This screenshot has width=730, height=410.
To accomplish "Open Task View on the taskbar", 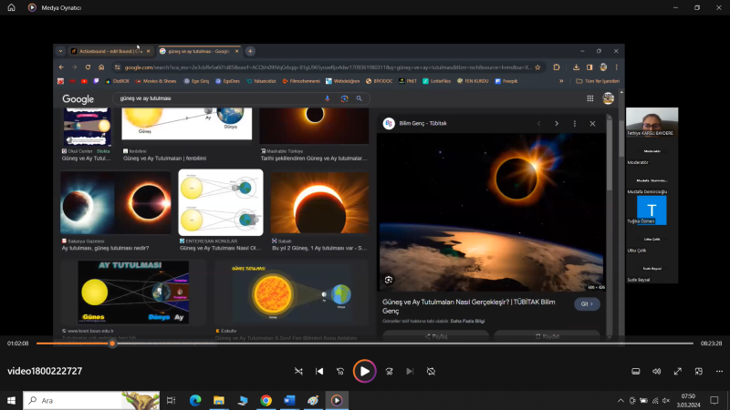I will 171,400.
